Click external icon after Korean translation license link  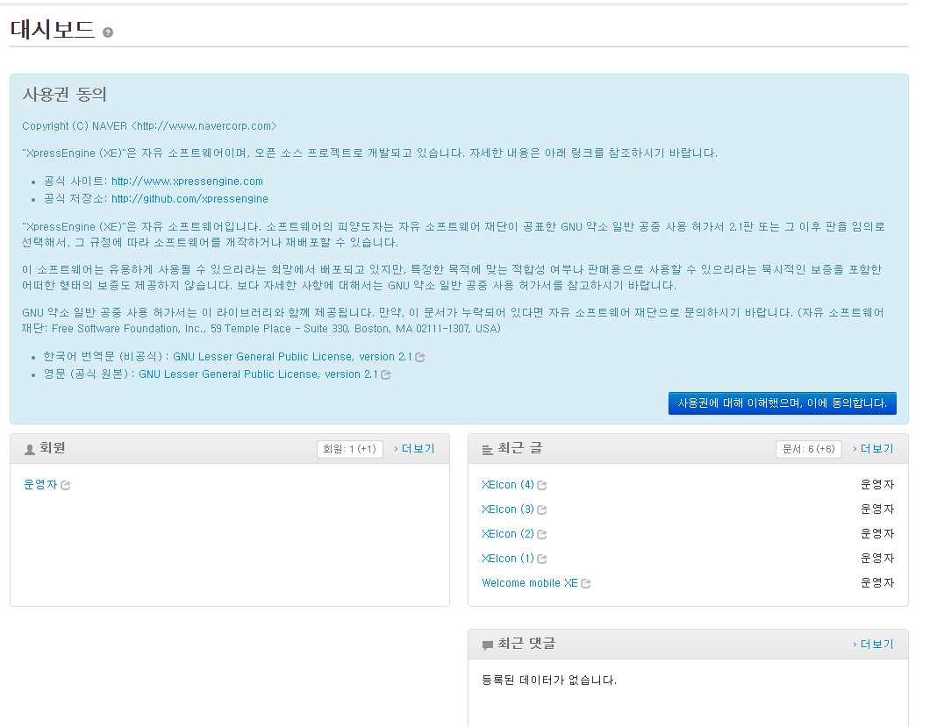[x=420, y=358]
